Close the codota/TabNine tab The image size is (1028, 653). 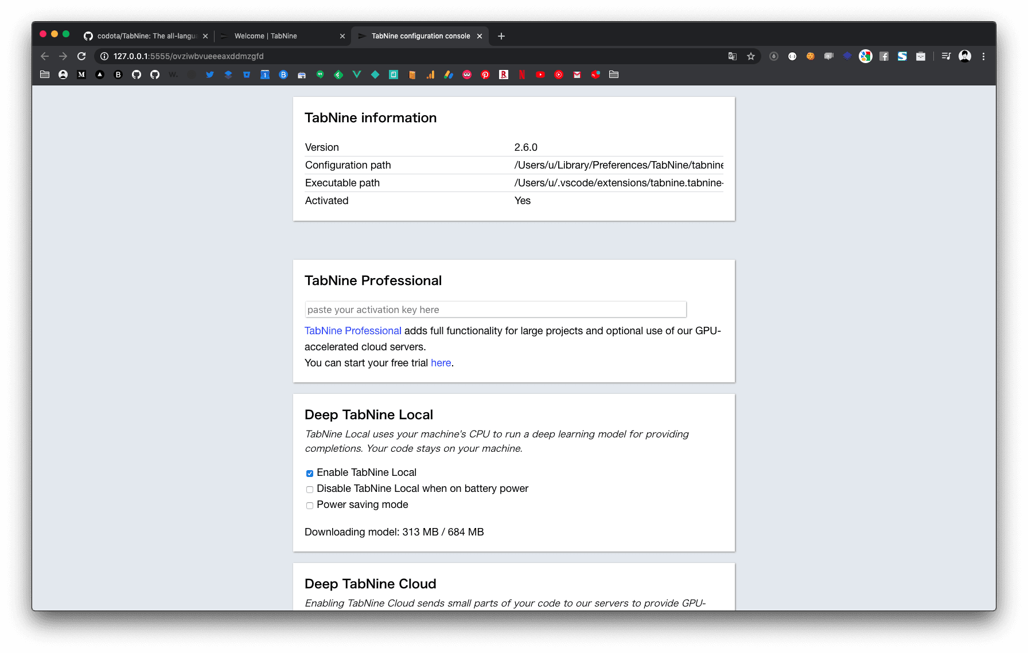(x=205, y=36)
